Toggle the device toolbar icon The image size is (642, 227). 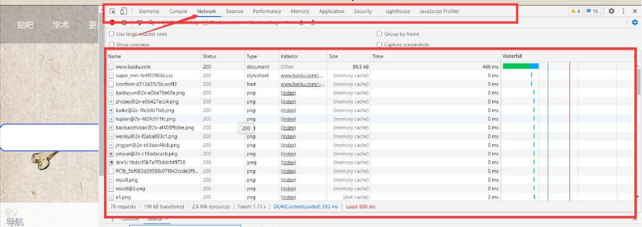[x=123, y=11]
